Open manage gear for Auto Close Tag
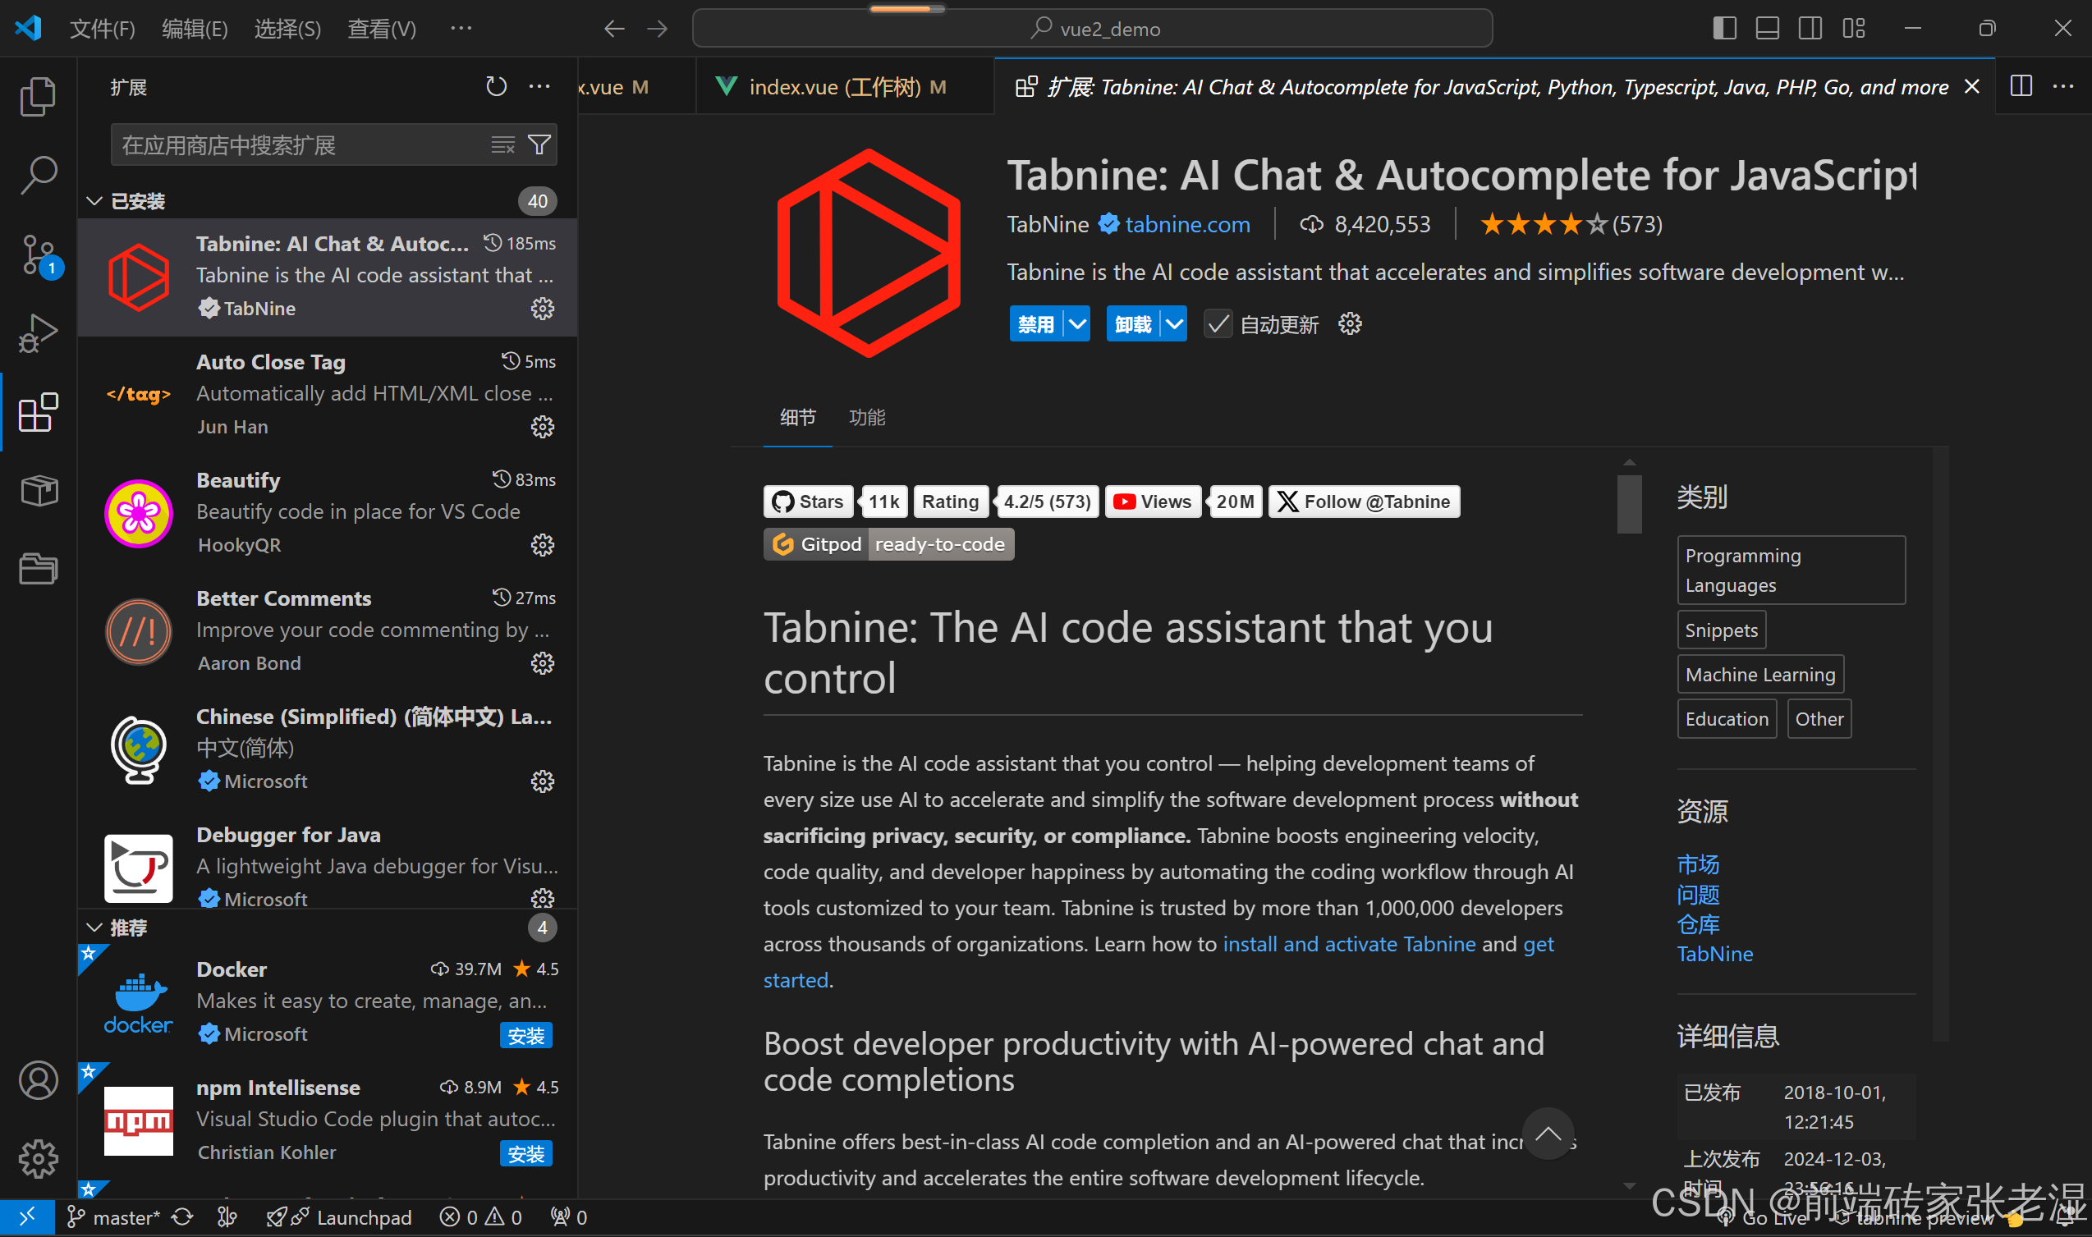 [x=543, y=427]
